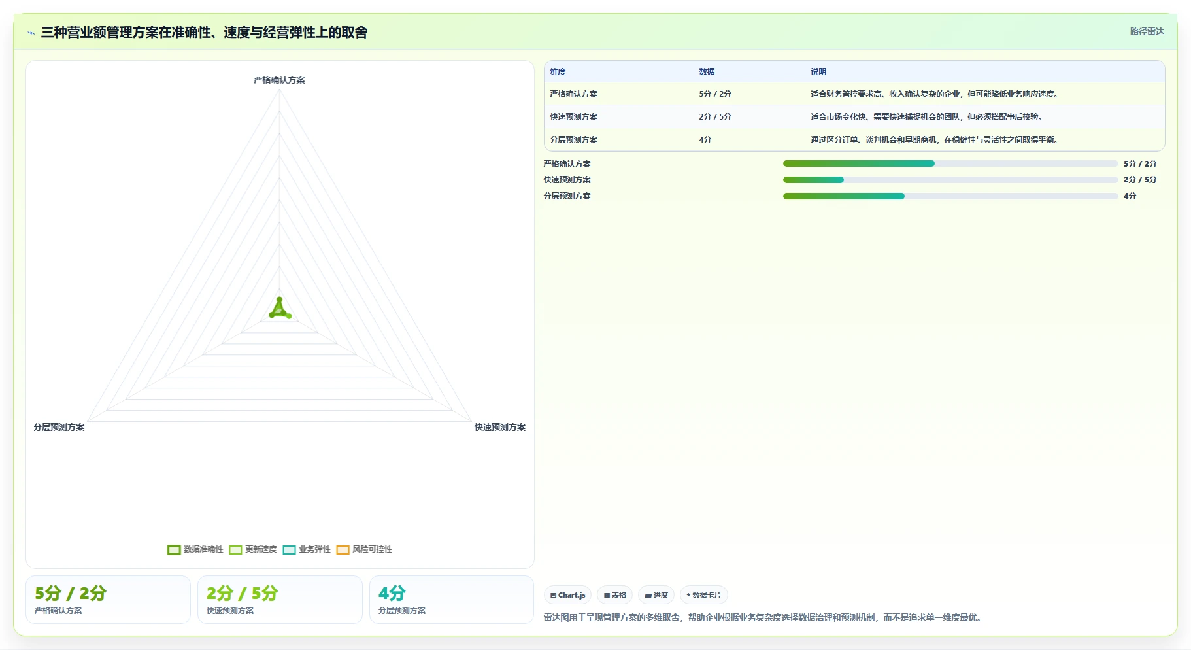
Task: Click the description 适合市场变化快
Action: point(926,117)
